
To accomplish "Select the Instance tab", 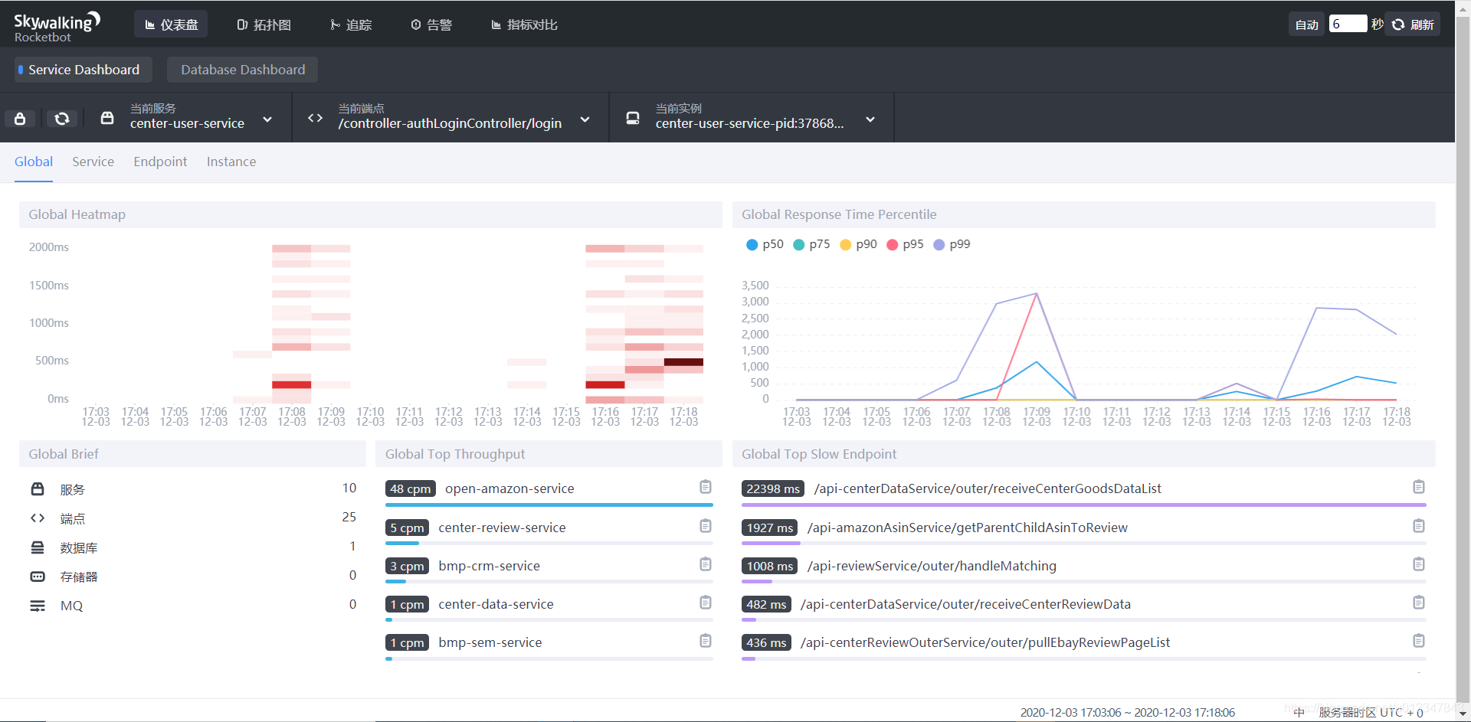I will click(231, 162).
